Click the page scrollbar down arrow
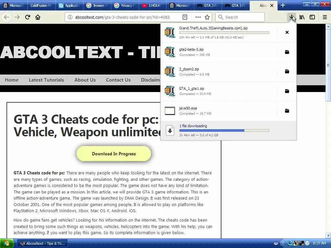The image size is (331, 248). pyautogui.click(x=328, y=235)
